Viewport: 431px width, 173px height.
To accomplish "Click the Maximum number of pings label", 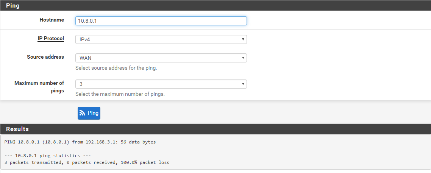I will click(x=39, y=87).
